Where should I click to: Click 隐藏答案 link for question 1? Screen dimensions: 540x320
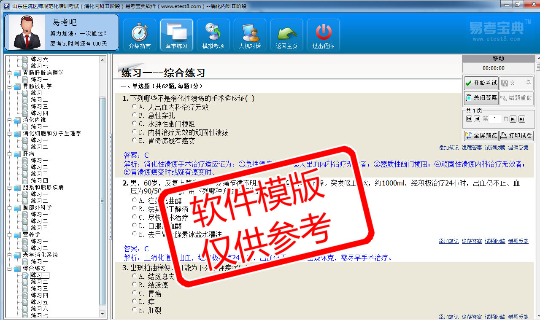(x=472, y=148)
